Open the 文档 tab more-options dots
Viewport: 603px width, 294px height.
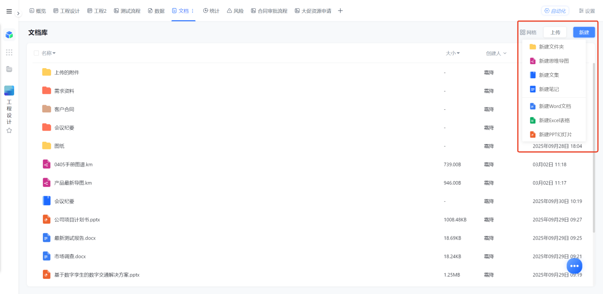point(192,11)
